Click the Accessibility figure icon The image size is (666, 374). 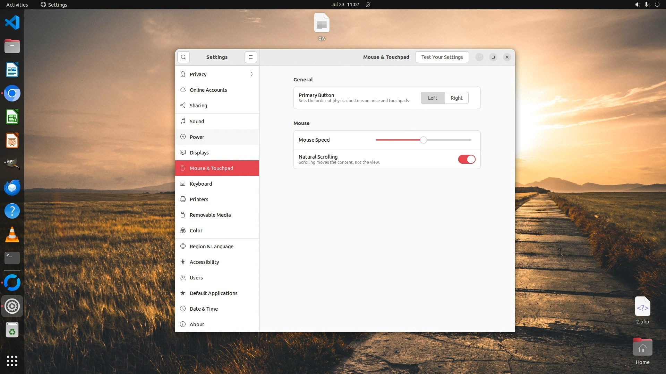183,262
